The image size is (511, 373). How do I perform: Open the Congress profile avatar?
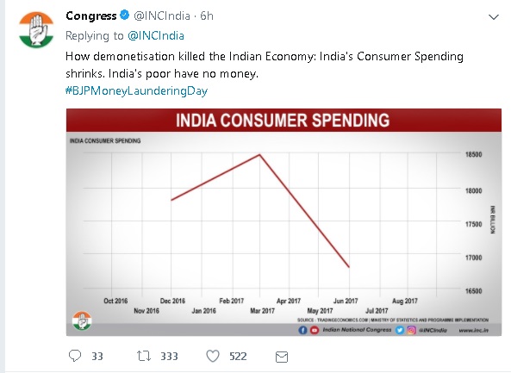coord(36,30)
